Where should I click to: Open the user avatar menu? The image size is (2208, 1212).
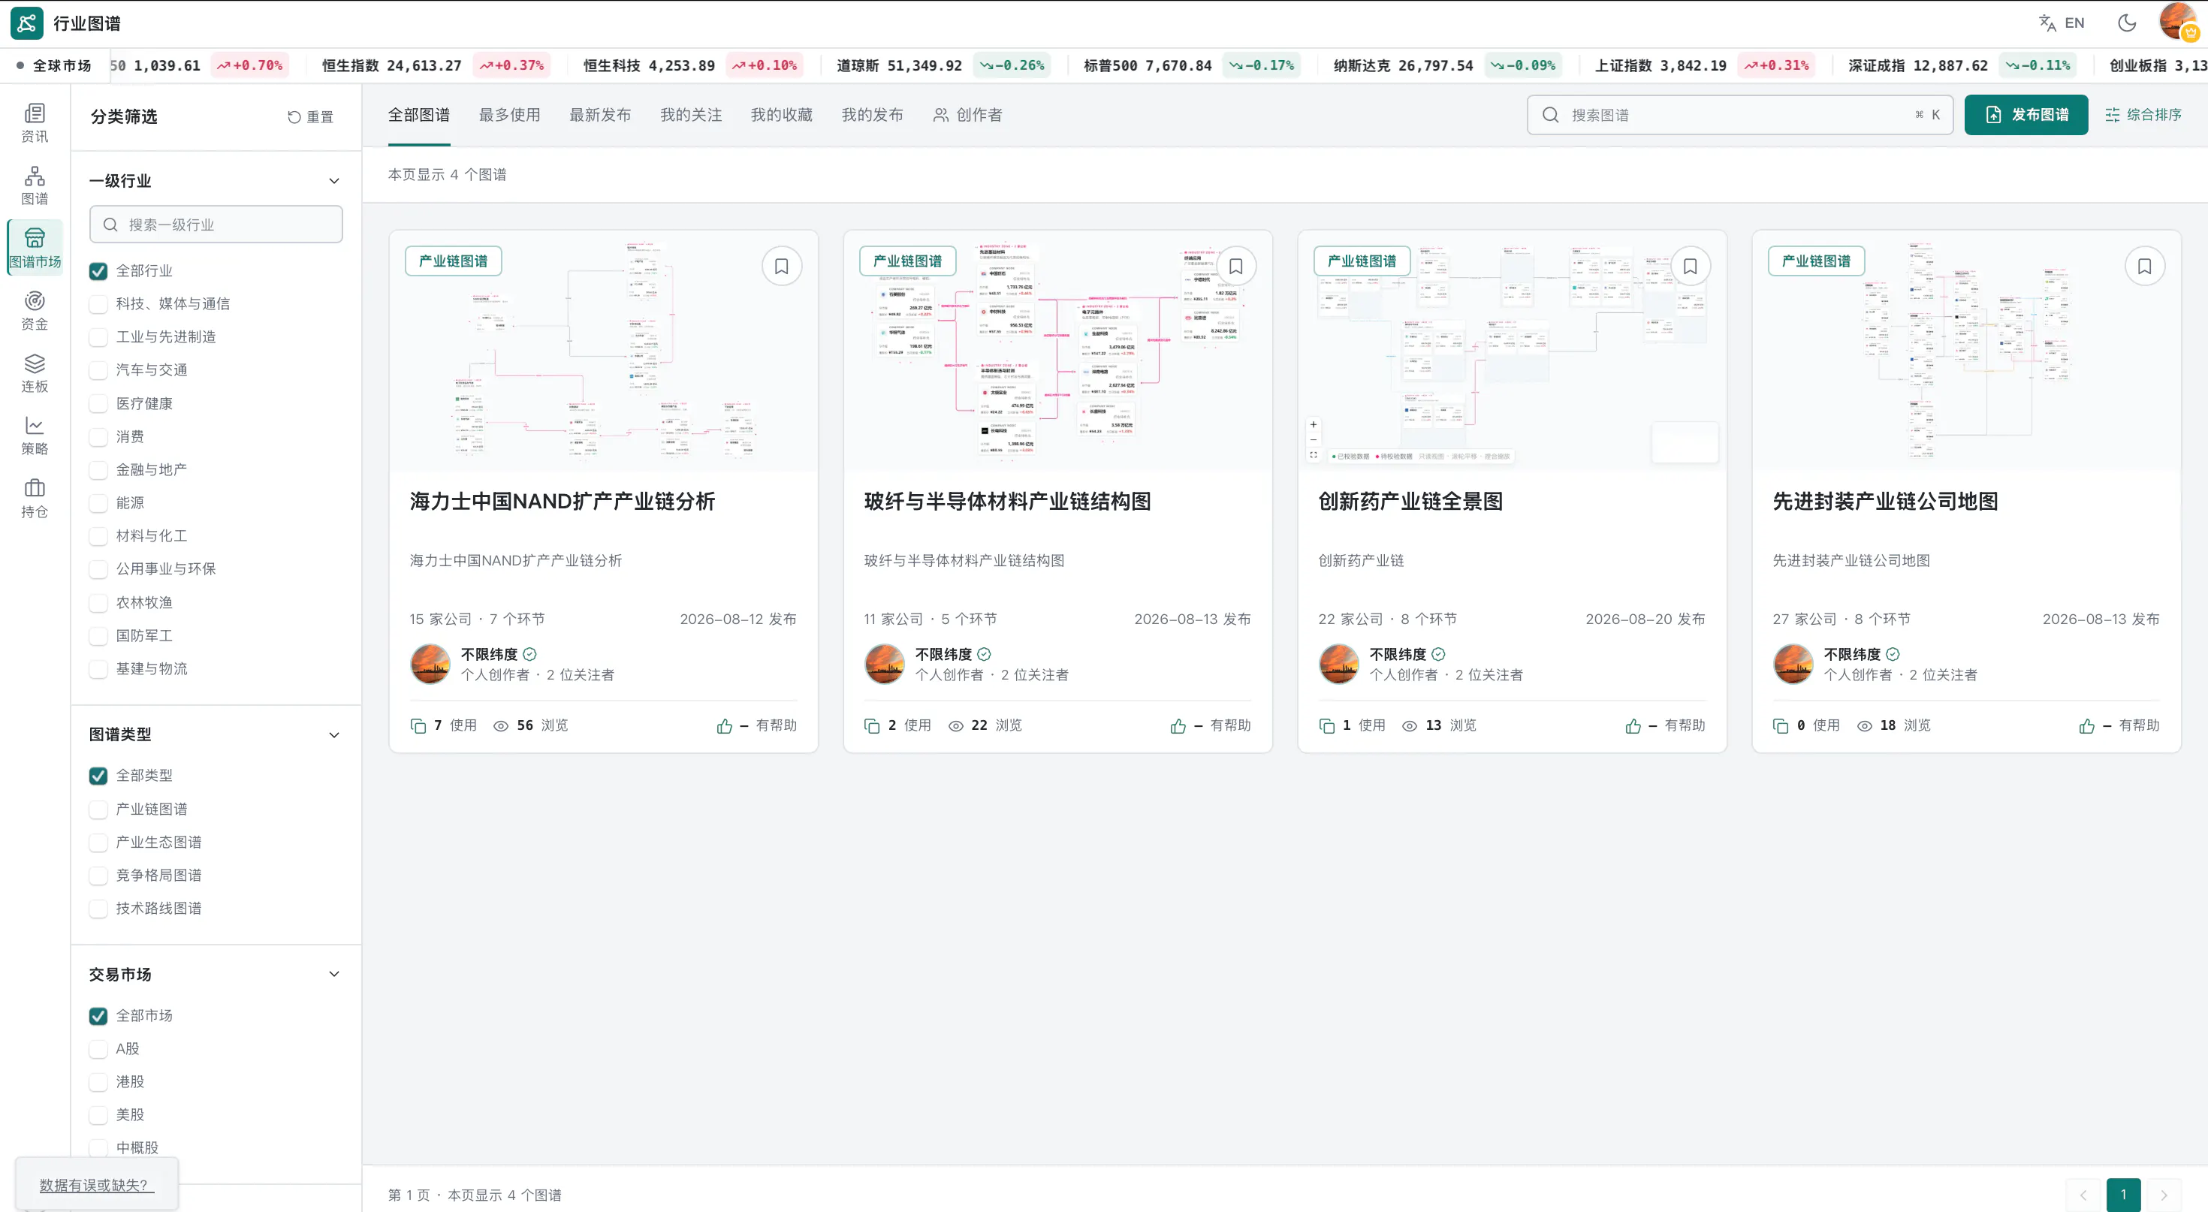pyautogui.click(x=2178, y=22)
